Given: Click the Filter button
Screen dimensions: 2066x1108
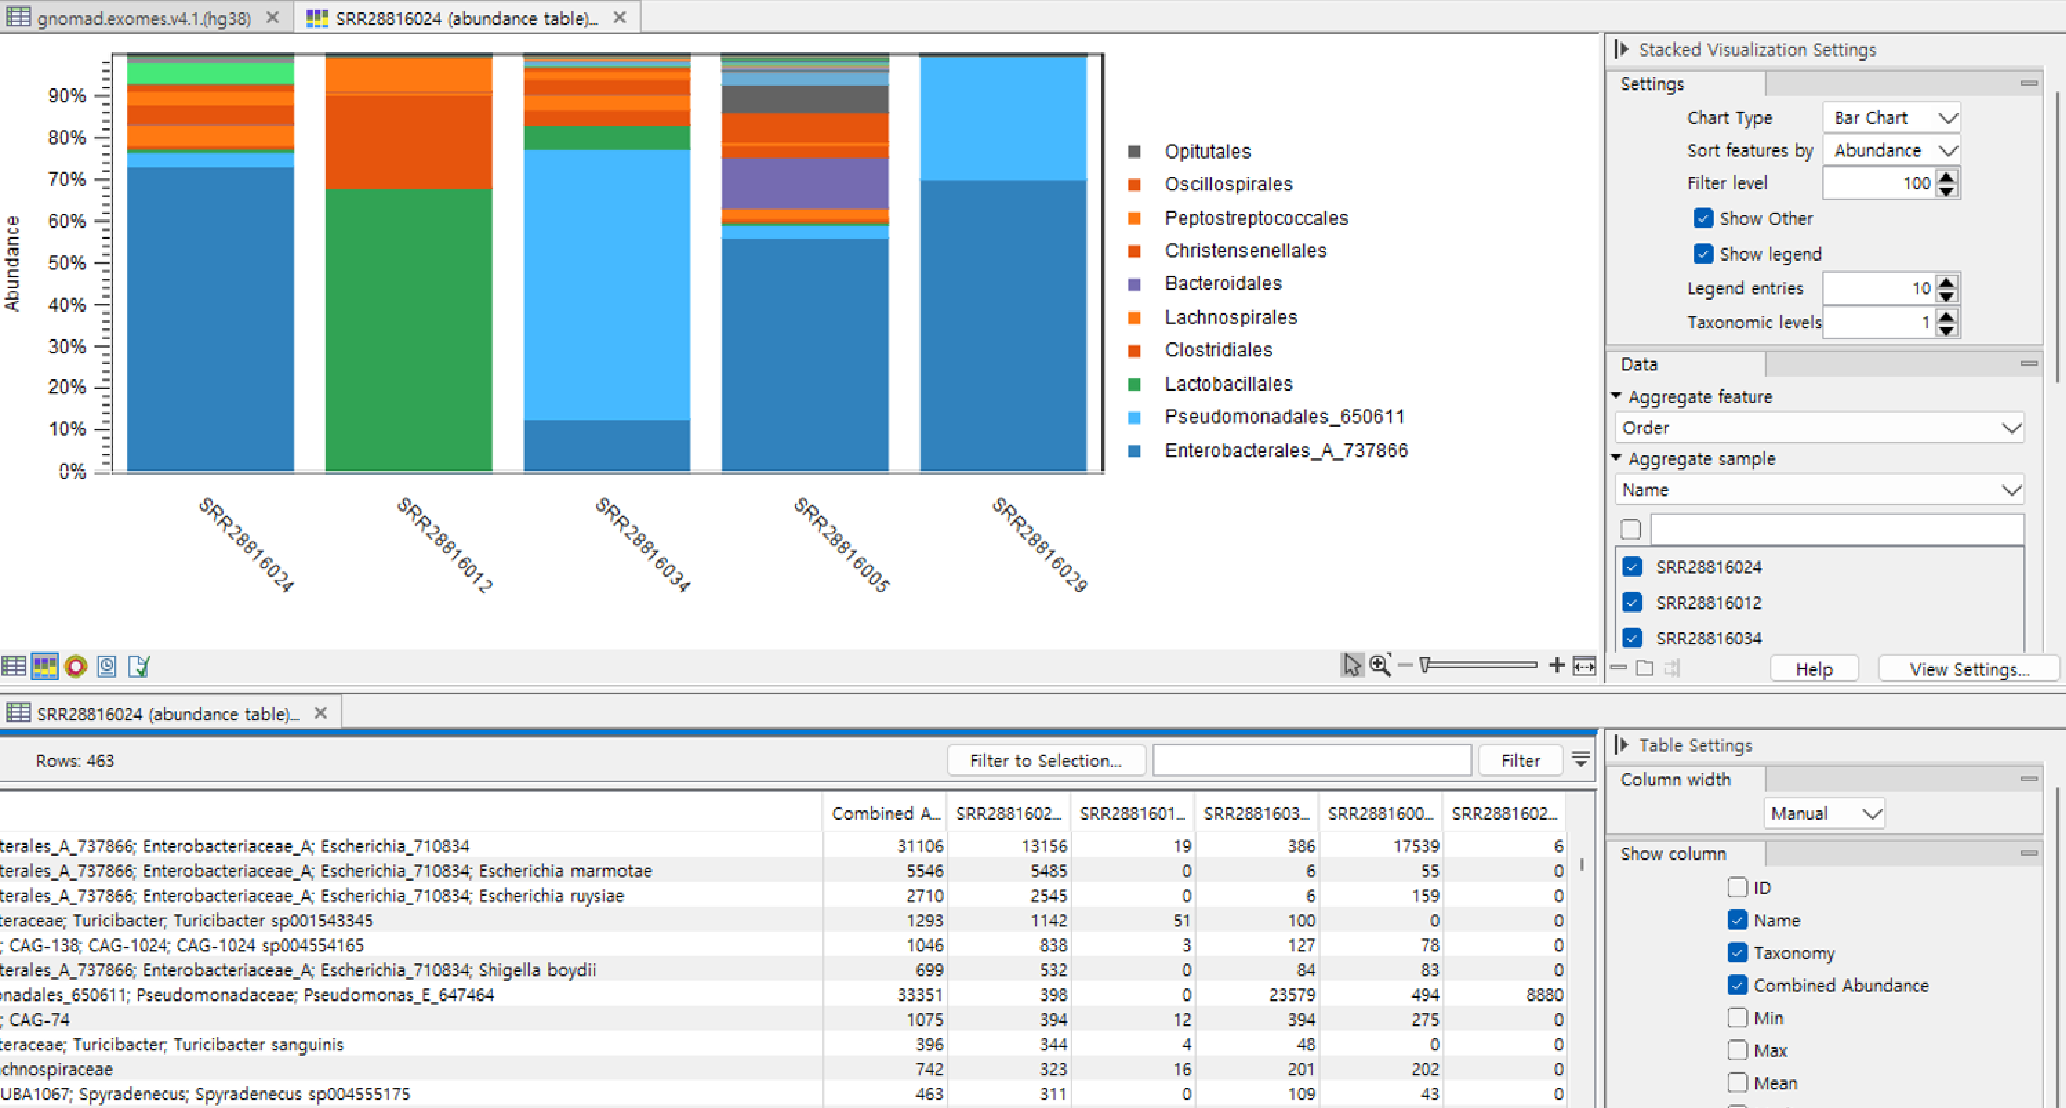Looking at the screenshot, I should pos(1520,760).
